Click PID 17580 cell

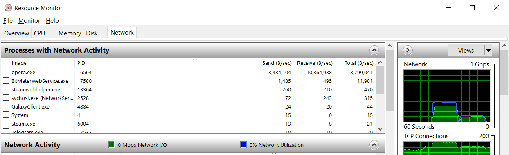(x=84, y=81)
